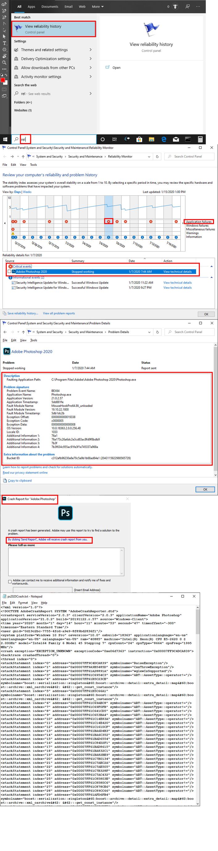Select the 1/7/2020 application failure marker
The width and height of the screenshot is (218, 851).
tap(109, 221)
